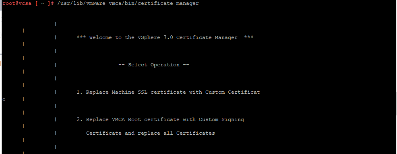The height and width of the screenshot is (154, 397).
Task: Click the words Certificate Manager in the banner
Action: [x=207, y=37]
